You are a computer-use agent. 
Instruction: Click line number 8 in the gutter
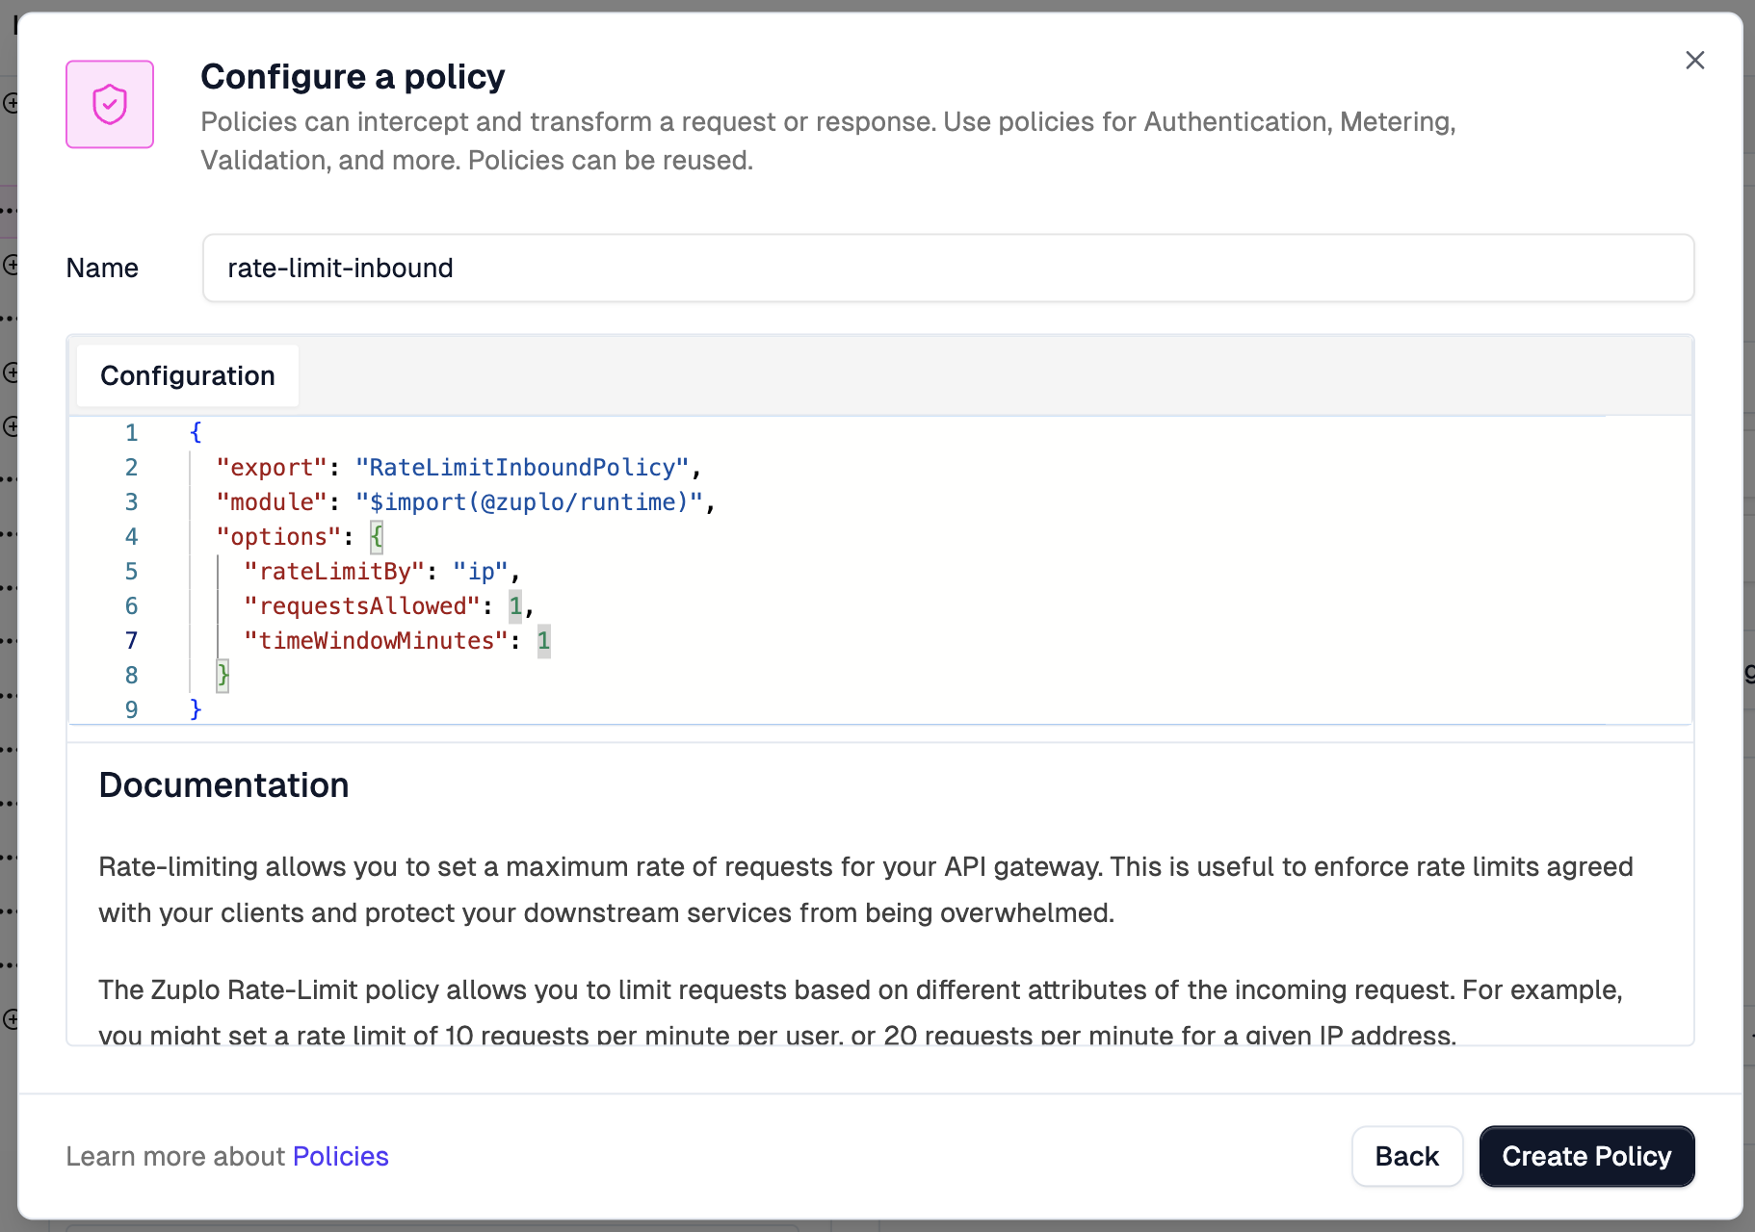[x=131, y=676]
